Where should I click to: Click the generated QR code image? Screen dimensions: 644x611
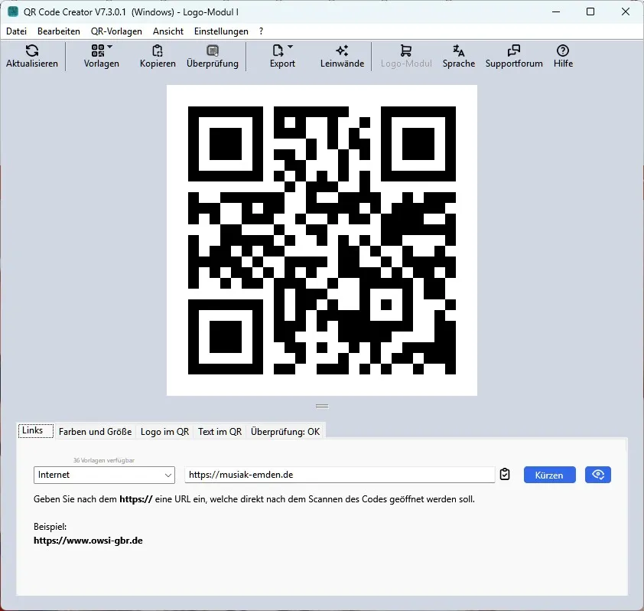(x=322, y=240)
